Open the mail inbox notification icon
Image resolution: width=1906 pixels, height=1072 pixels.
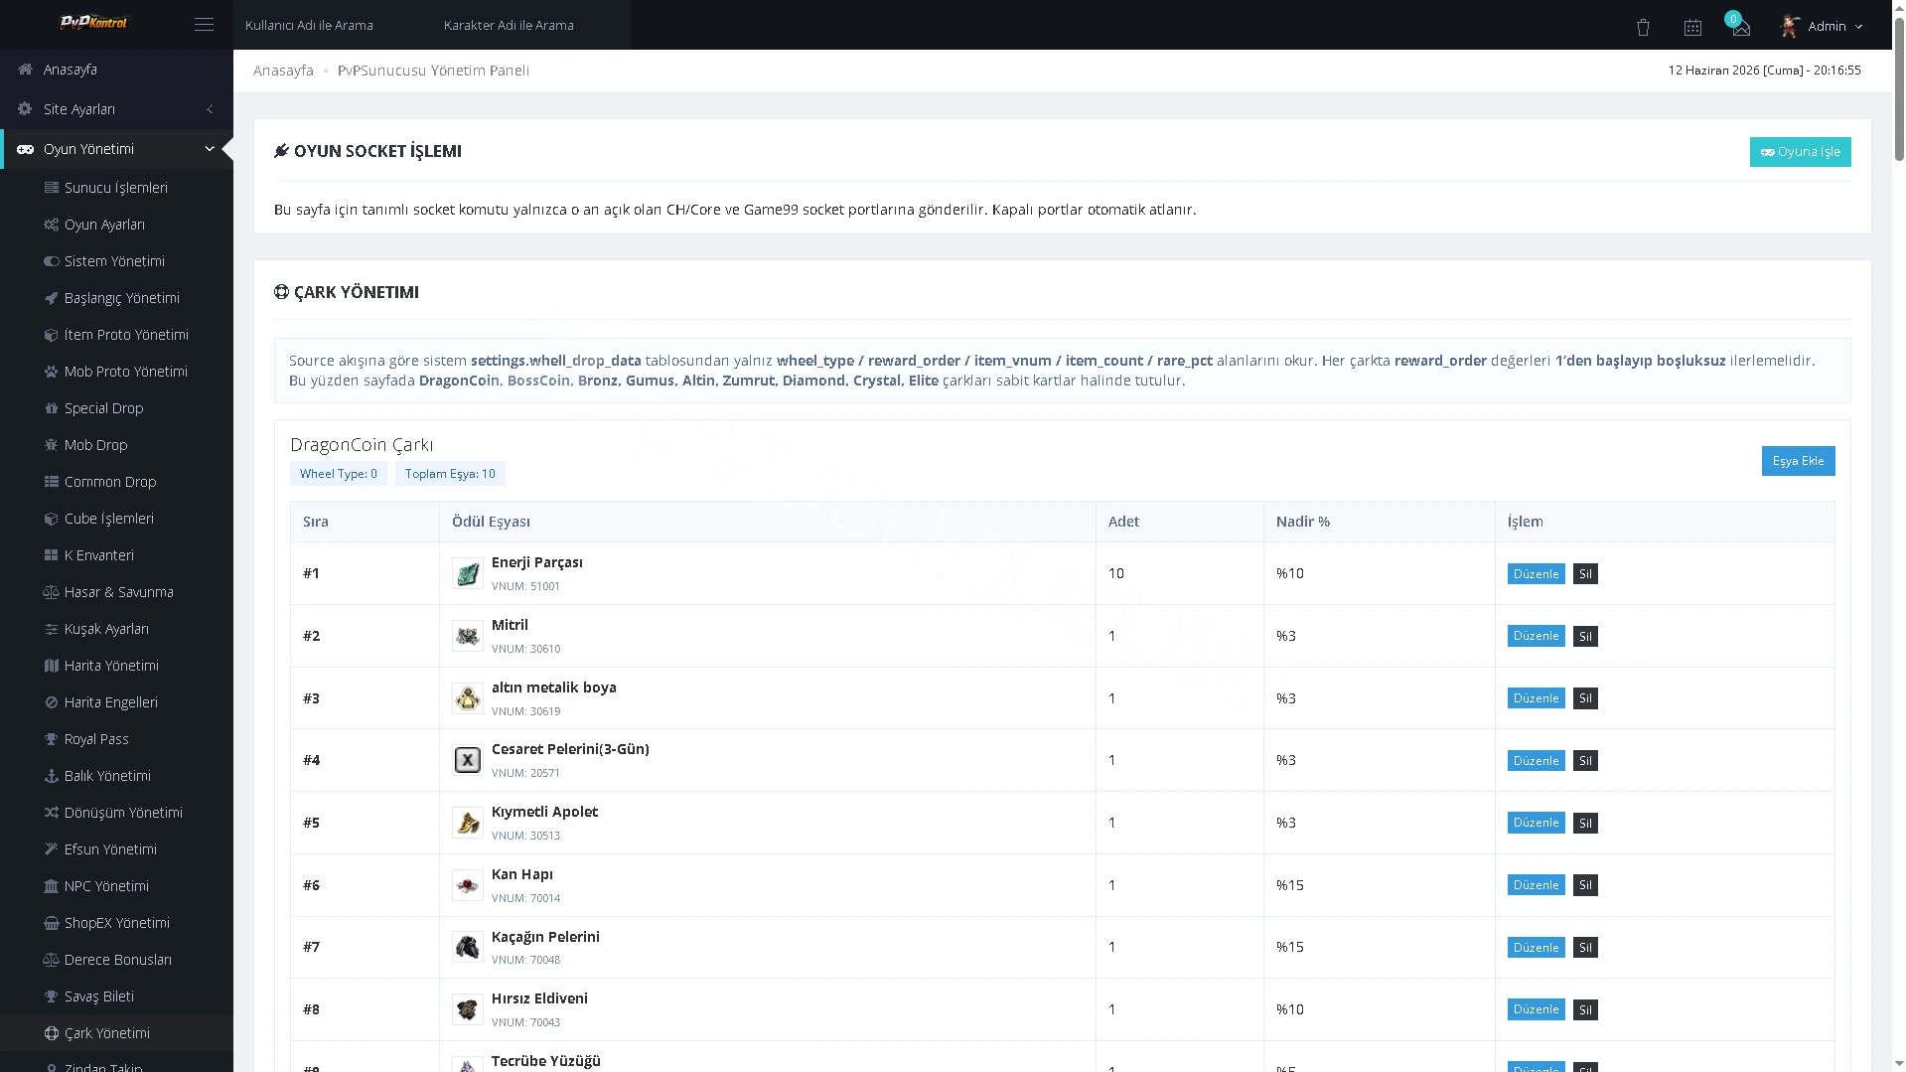(x=1740, y=28)
